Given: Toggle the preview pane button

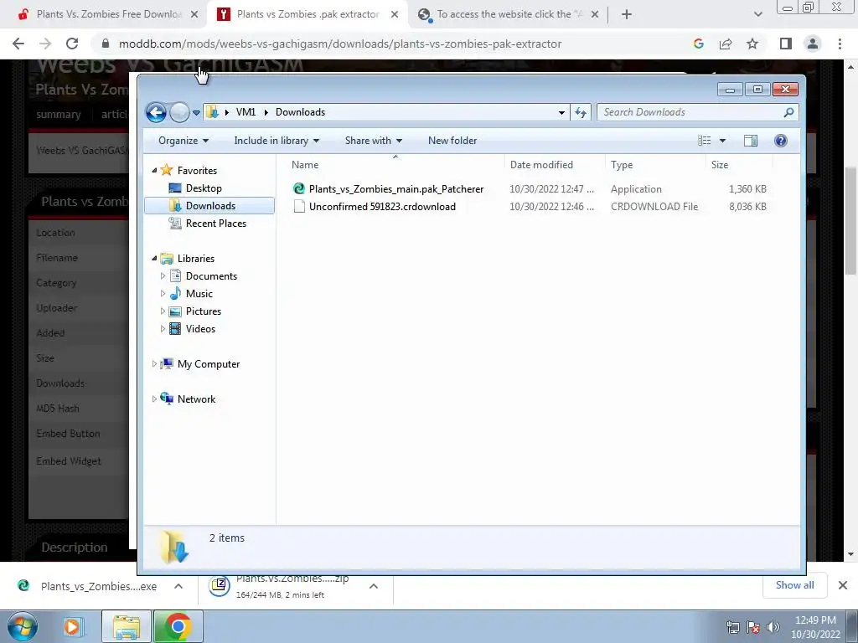Looking at the screenshot, I should click(x=751, y=141).
